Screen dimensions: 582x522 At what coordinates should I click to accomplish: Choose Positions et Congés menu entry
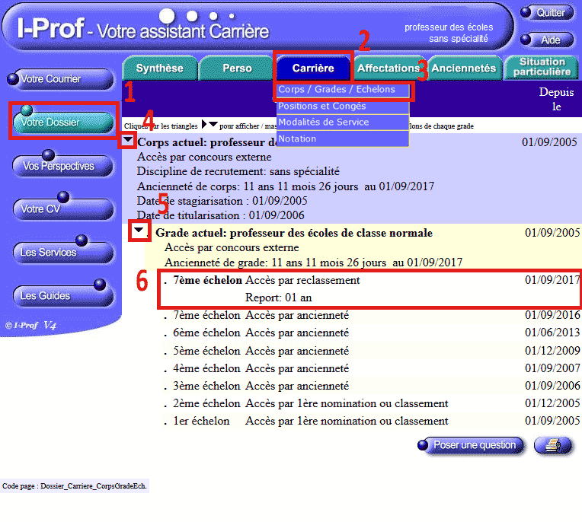point(343,107)
